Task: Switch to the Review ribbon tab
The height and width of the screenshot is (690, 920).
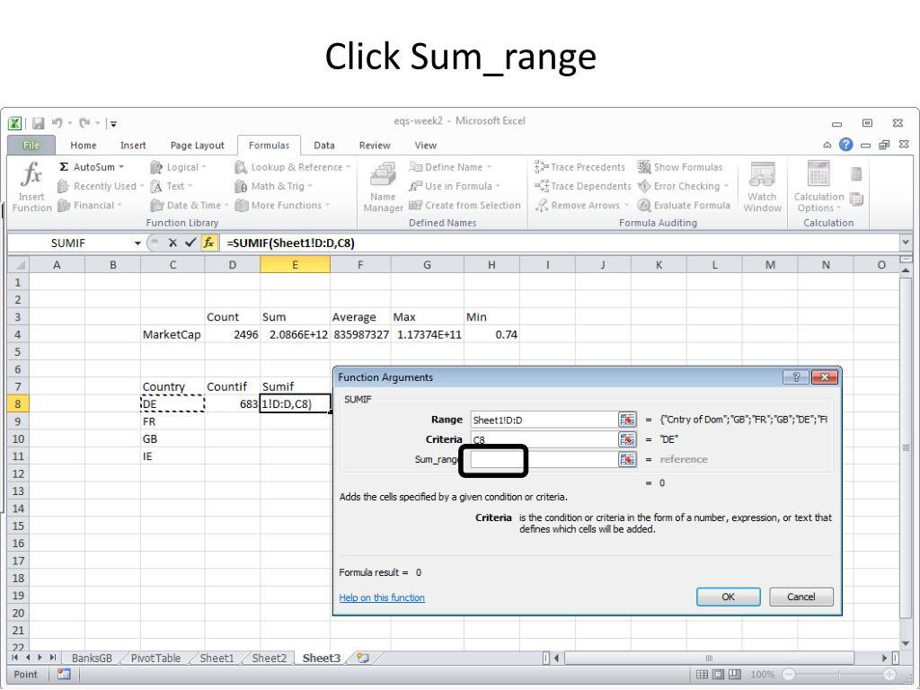Action: click(x=375, y=145)
